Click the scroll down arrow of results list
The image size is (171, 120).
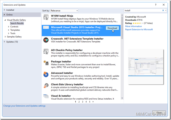(x=122, y=98)
